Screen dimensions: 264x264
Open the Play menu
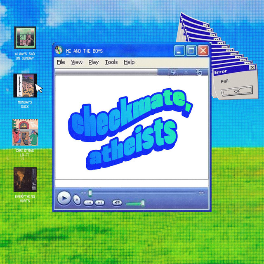(94, 62)
